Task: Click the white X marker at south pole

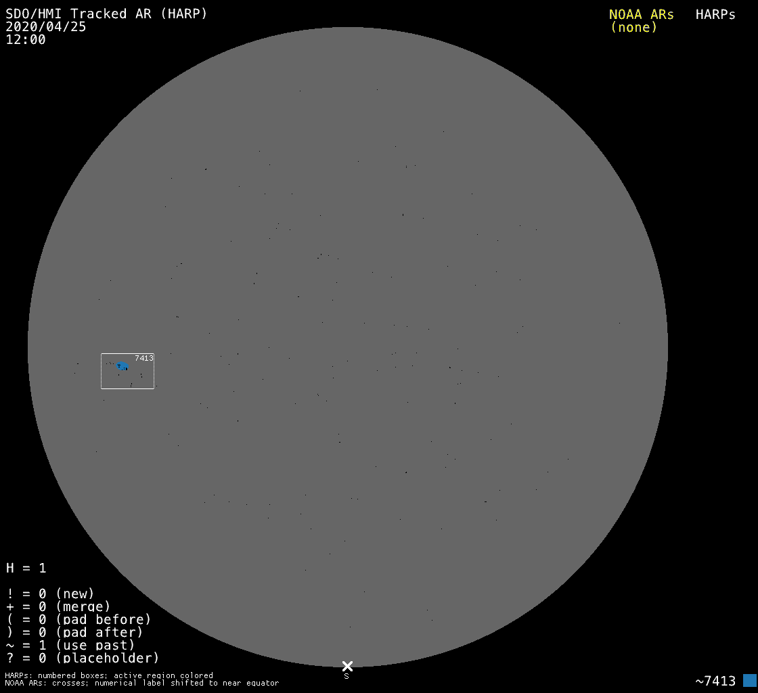Action: pyautogui.click(x=347, y=666)
